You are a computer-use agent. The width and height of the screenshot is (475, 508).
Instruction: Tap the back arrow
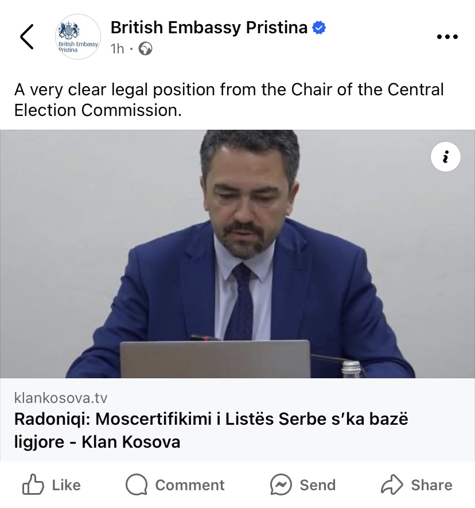[x=27, y=37]
